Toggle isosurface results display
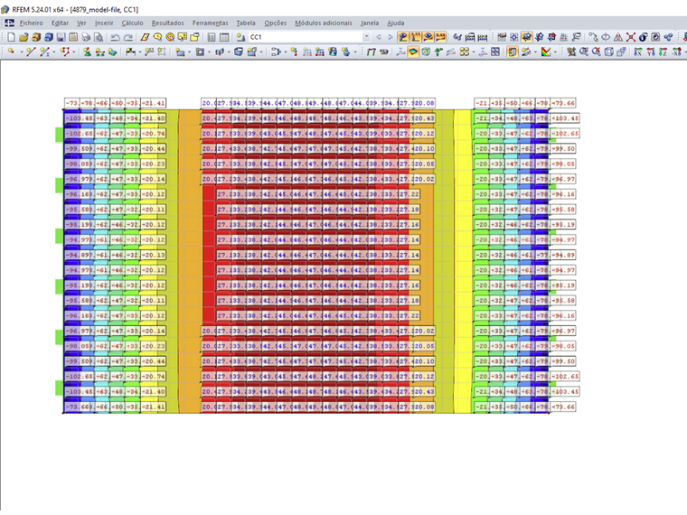 click(413, 51)
